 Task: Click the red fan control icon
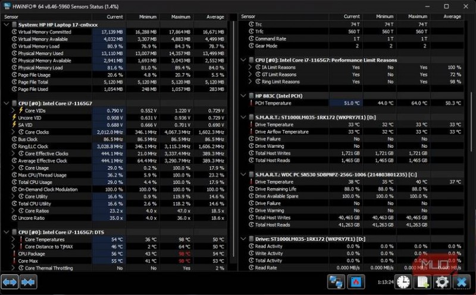click(355, 282)
